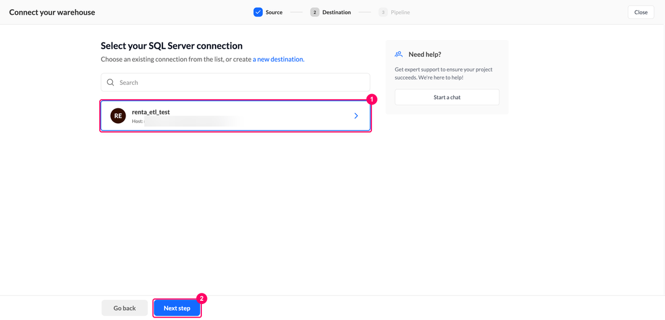Open renta_etl_test via its chevron arrow
This screenshot has height=320, width=665.
tap(356, 116)
